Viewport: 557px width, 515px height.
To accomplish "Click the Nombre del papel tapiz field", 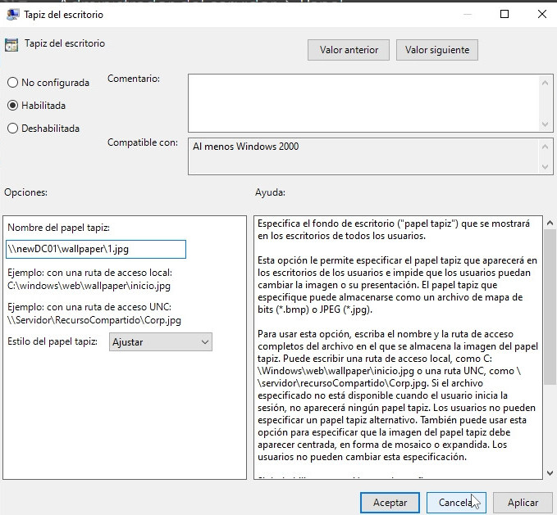I will [x=96, y=249].
